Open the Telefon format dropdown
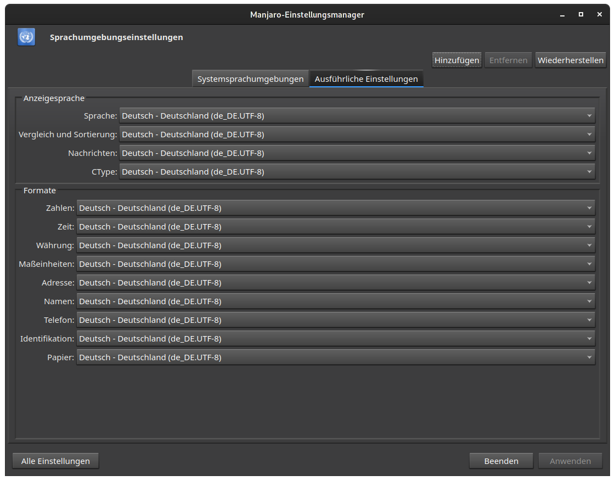The width and height of the screenshot is (615, 481). point(335,320)
